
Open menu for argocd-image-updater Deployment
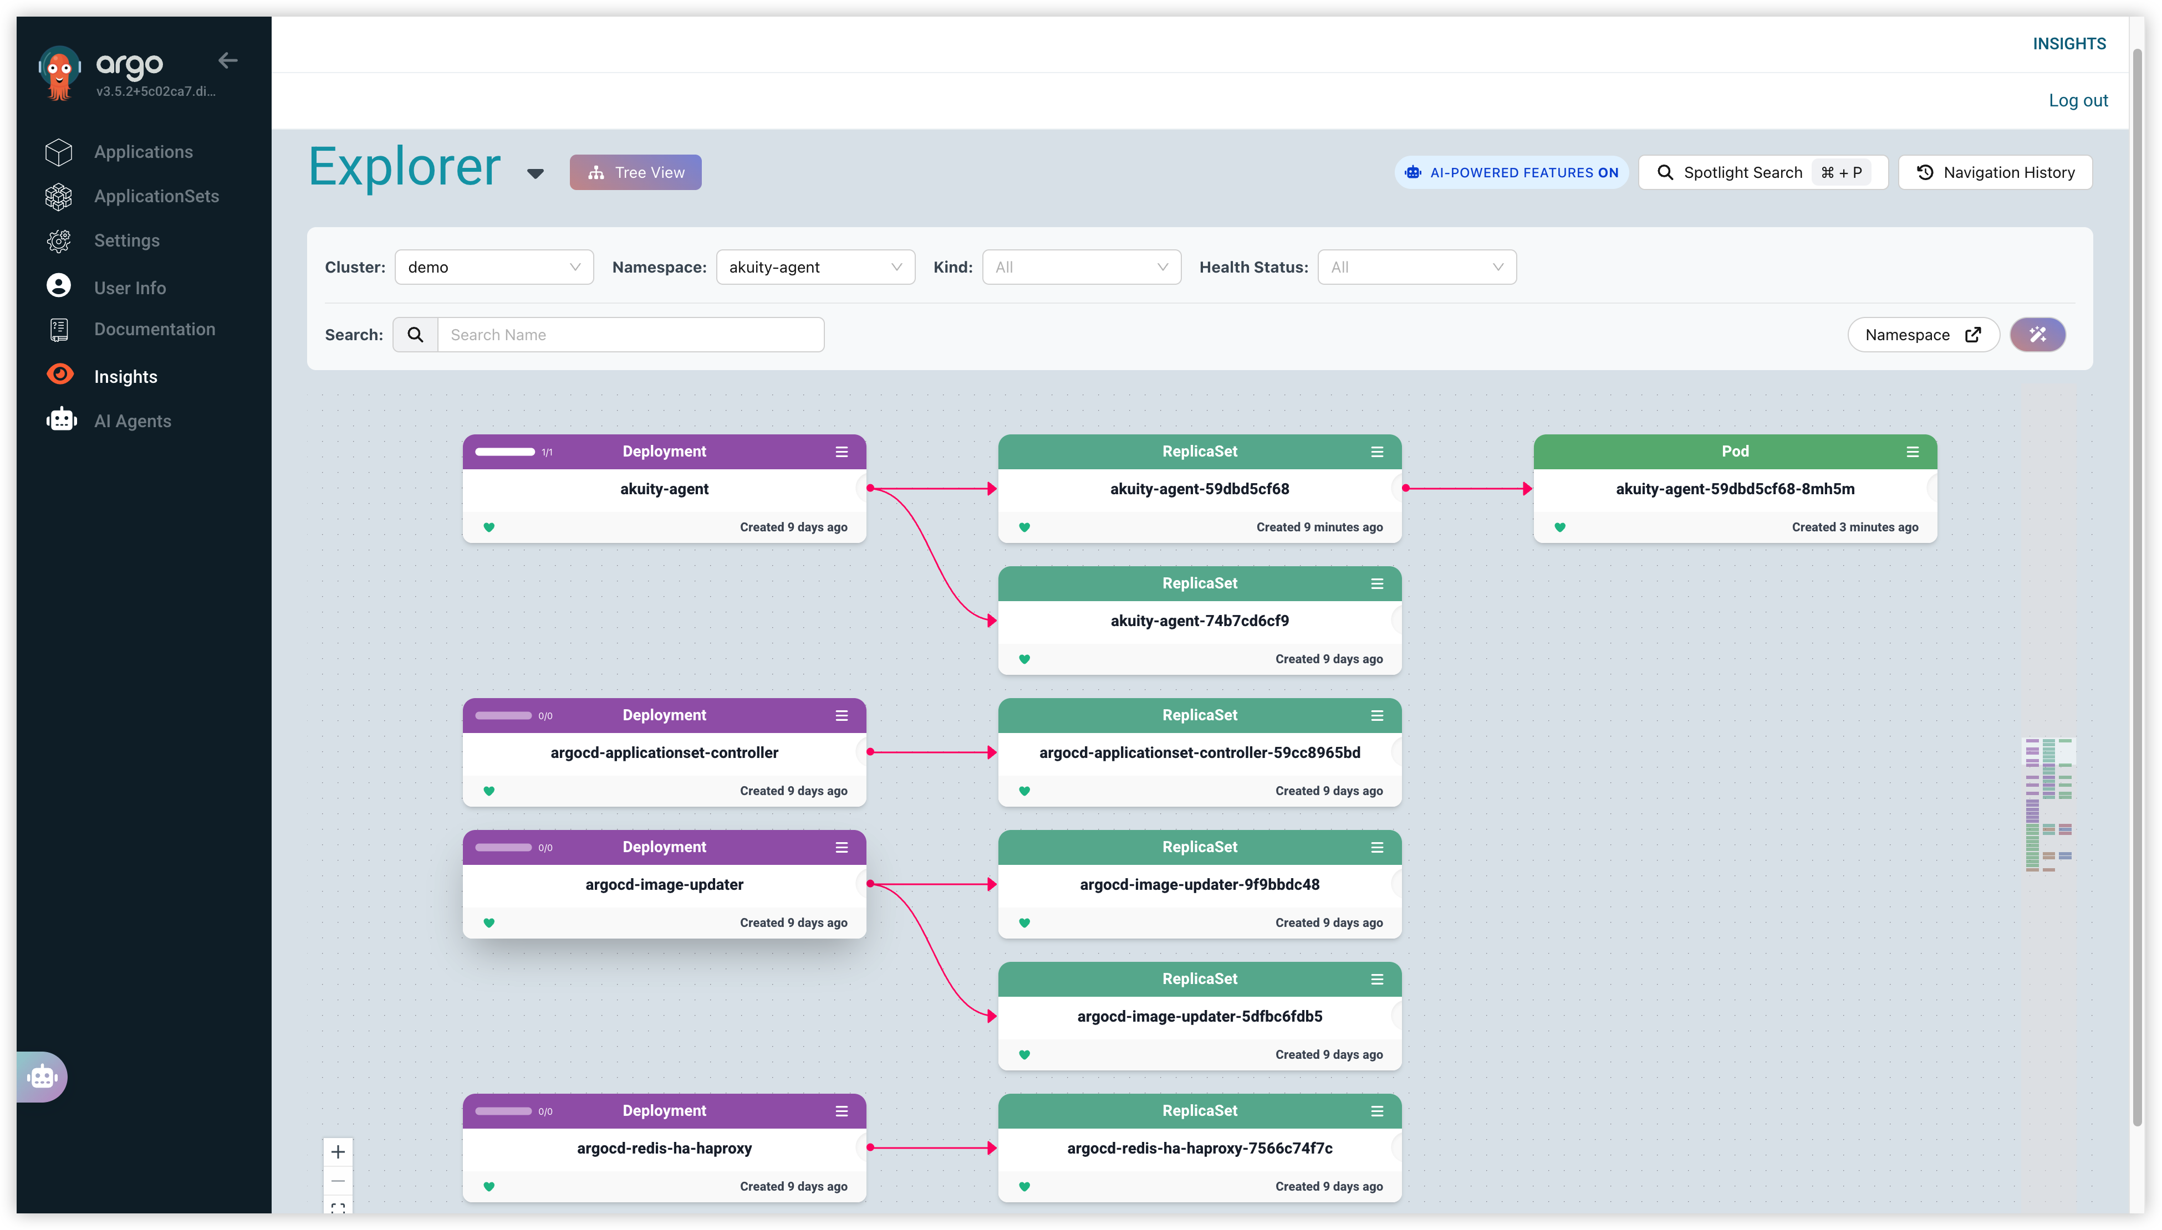(x=842, y=847)
